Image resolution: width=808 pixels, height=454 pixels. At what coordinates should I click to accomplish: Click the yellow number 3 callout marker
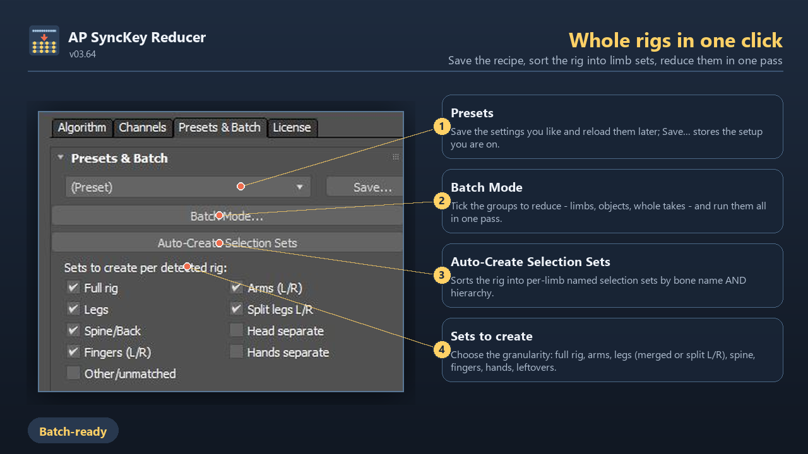(442, 276)
